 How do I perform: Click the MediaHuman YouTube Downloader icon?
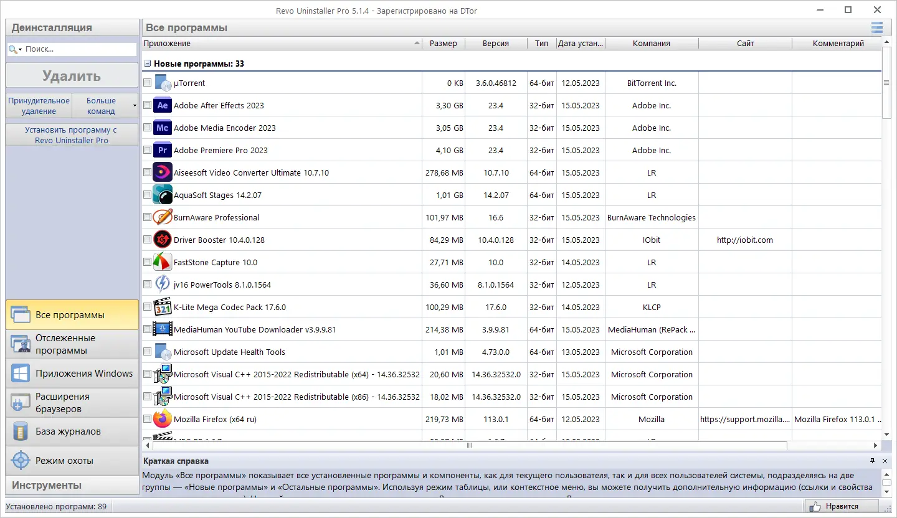pyautogui.click(x=163, y=329)
